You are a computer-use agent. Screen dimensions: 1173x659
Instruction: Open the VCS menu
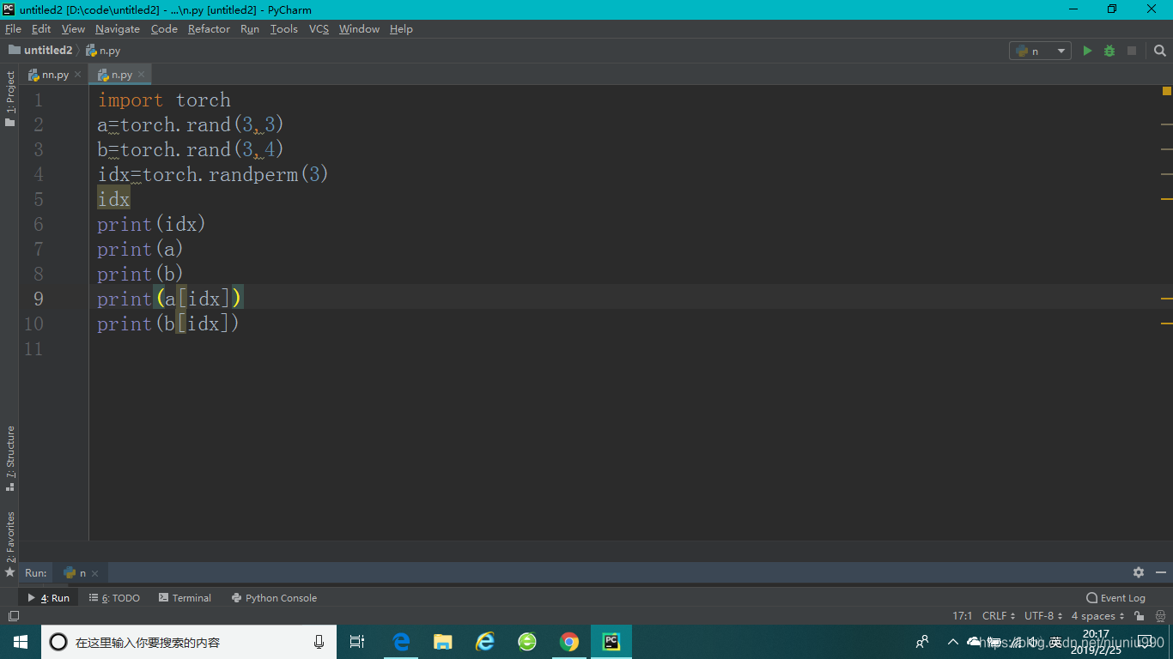(319, 28)
